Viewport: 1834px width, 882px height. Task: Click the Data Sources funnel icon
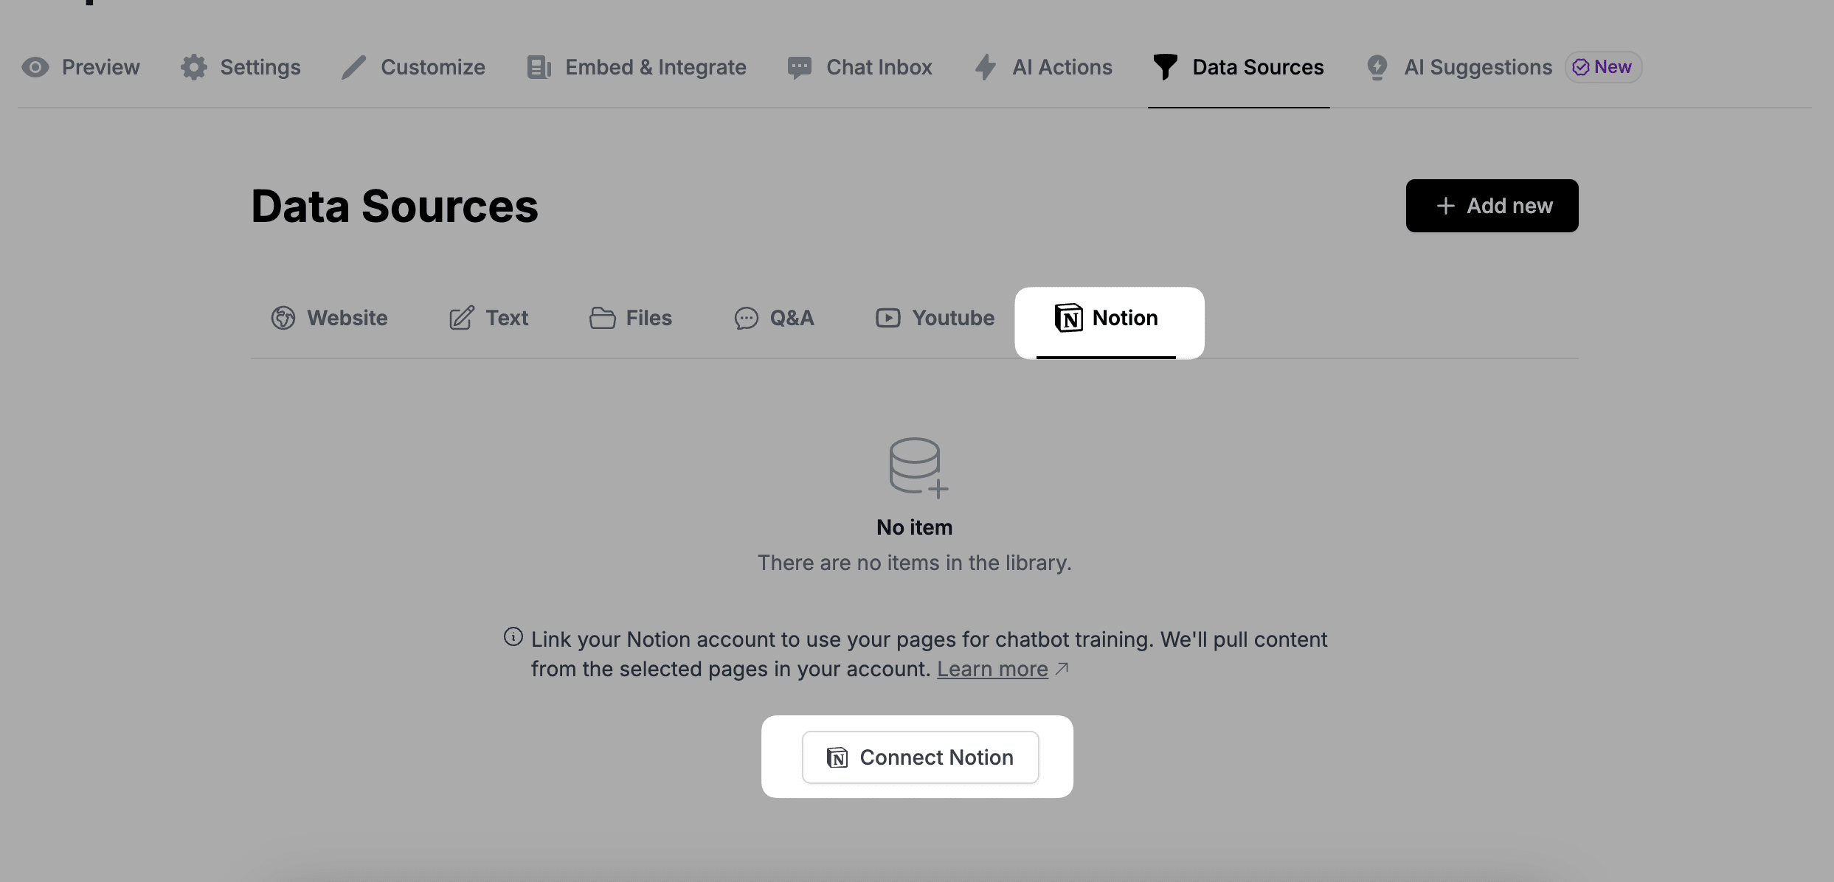pos(1165,67)
